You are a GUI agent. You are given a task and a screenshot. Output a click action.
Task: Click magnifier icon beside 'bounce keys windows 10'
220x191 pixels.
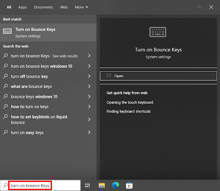point(6,96)
